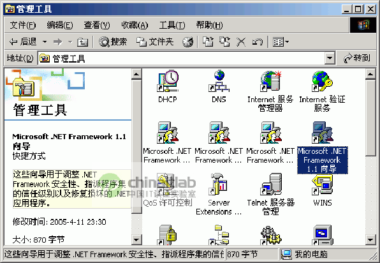Screen dimensions: 380x263
Task: Click the up arrow of file list scrollbar
Action: tap(370, 74)
